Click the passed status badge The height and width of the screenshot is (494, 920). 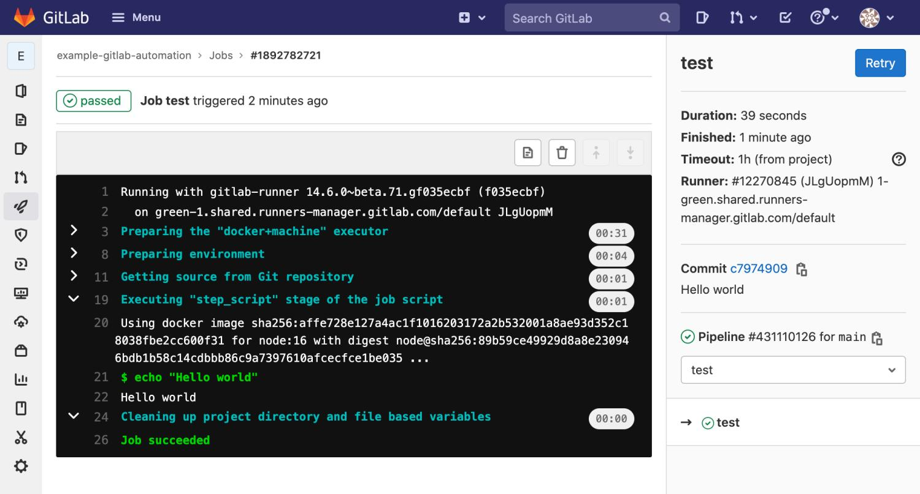click(93, 101)
